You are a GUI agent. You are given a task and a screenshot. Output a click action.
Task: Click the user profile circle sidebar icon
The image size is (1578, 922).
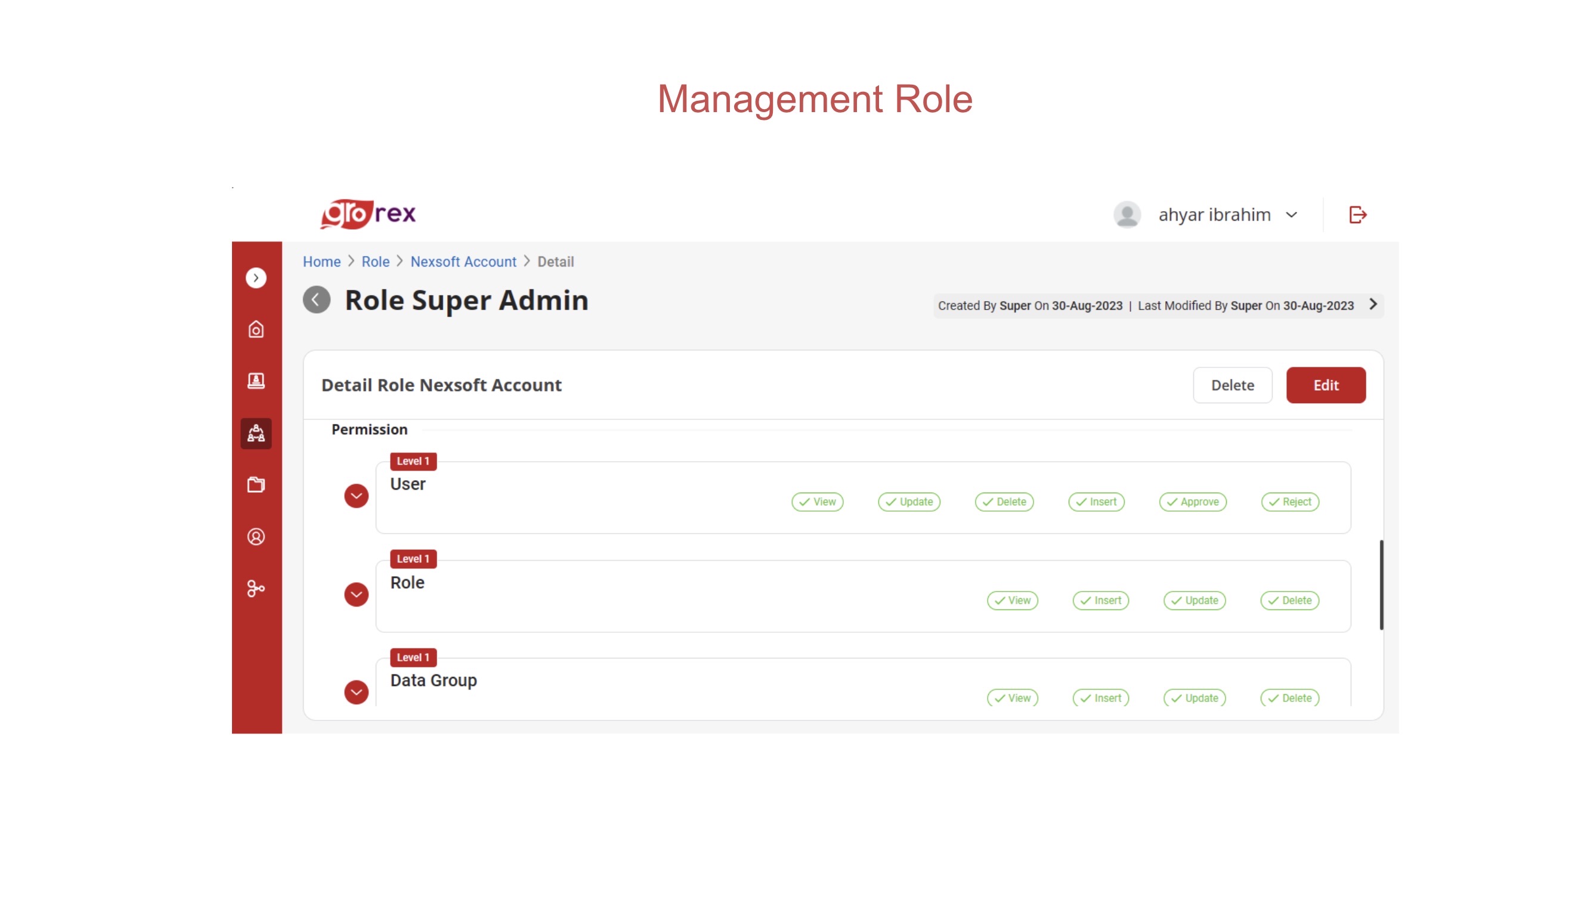255,537
